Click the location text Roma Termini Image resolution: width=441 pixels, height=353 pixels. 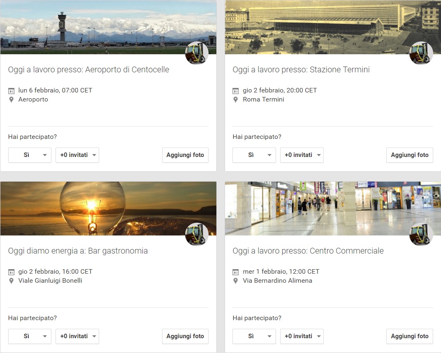click(264, 99)
